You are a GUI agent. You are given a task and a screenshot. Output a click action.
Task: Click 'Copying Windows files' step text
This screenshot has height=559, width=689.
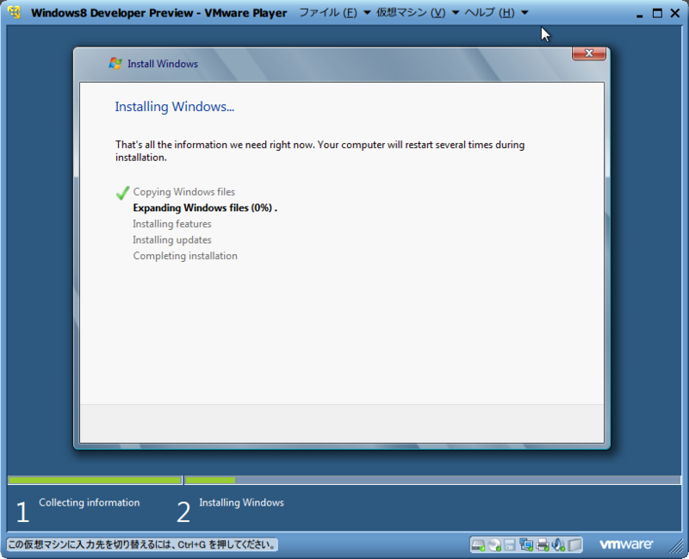184,192
